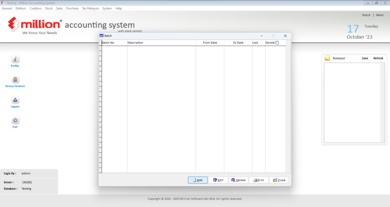
Task: Open the Debtors menu
Action: click(21, 8)
